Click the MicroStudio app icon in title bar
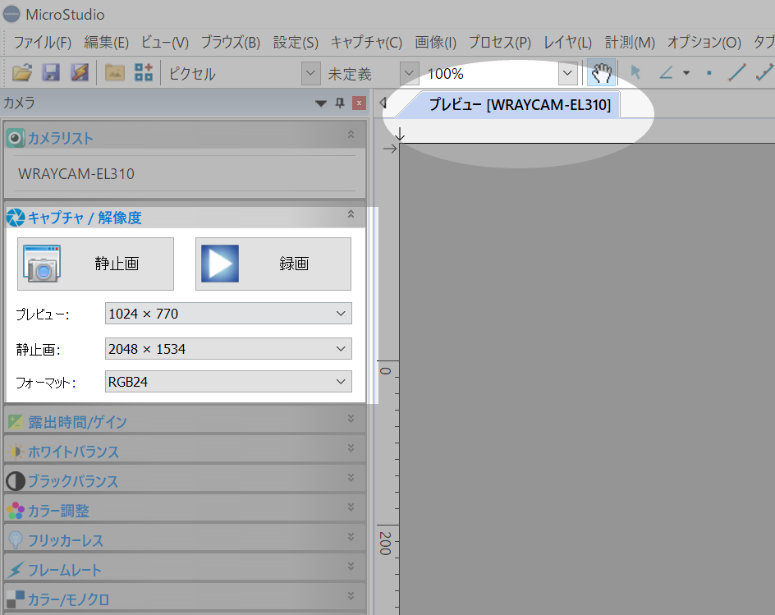The width and height of the screenshot is (775, 615). pos(11,14)
